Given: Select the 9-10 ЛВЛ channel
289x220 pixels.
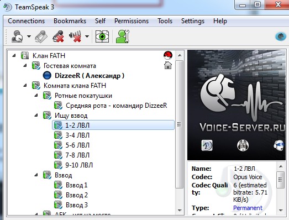Looking at the screenshot, I should click(79, 165).
